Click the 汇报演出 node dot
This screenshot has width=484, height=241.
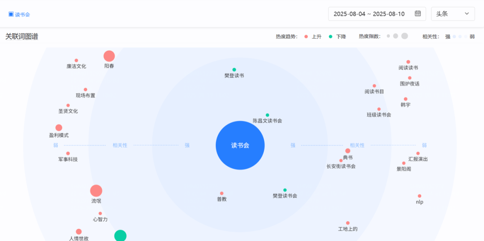coord(418,153)
